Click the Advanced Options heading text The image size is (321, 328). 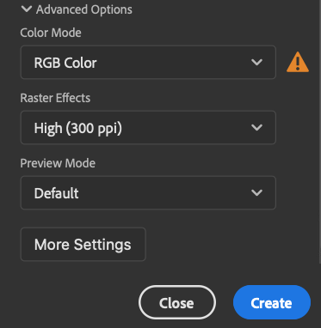(84, 9)
